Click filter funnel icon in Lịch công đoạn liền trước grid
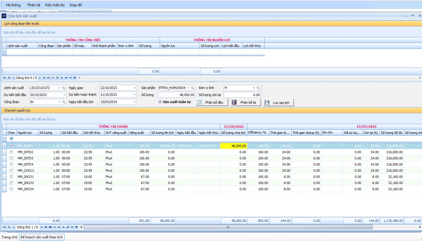The image size is (422, 241). [4, 52]
